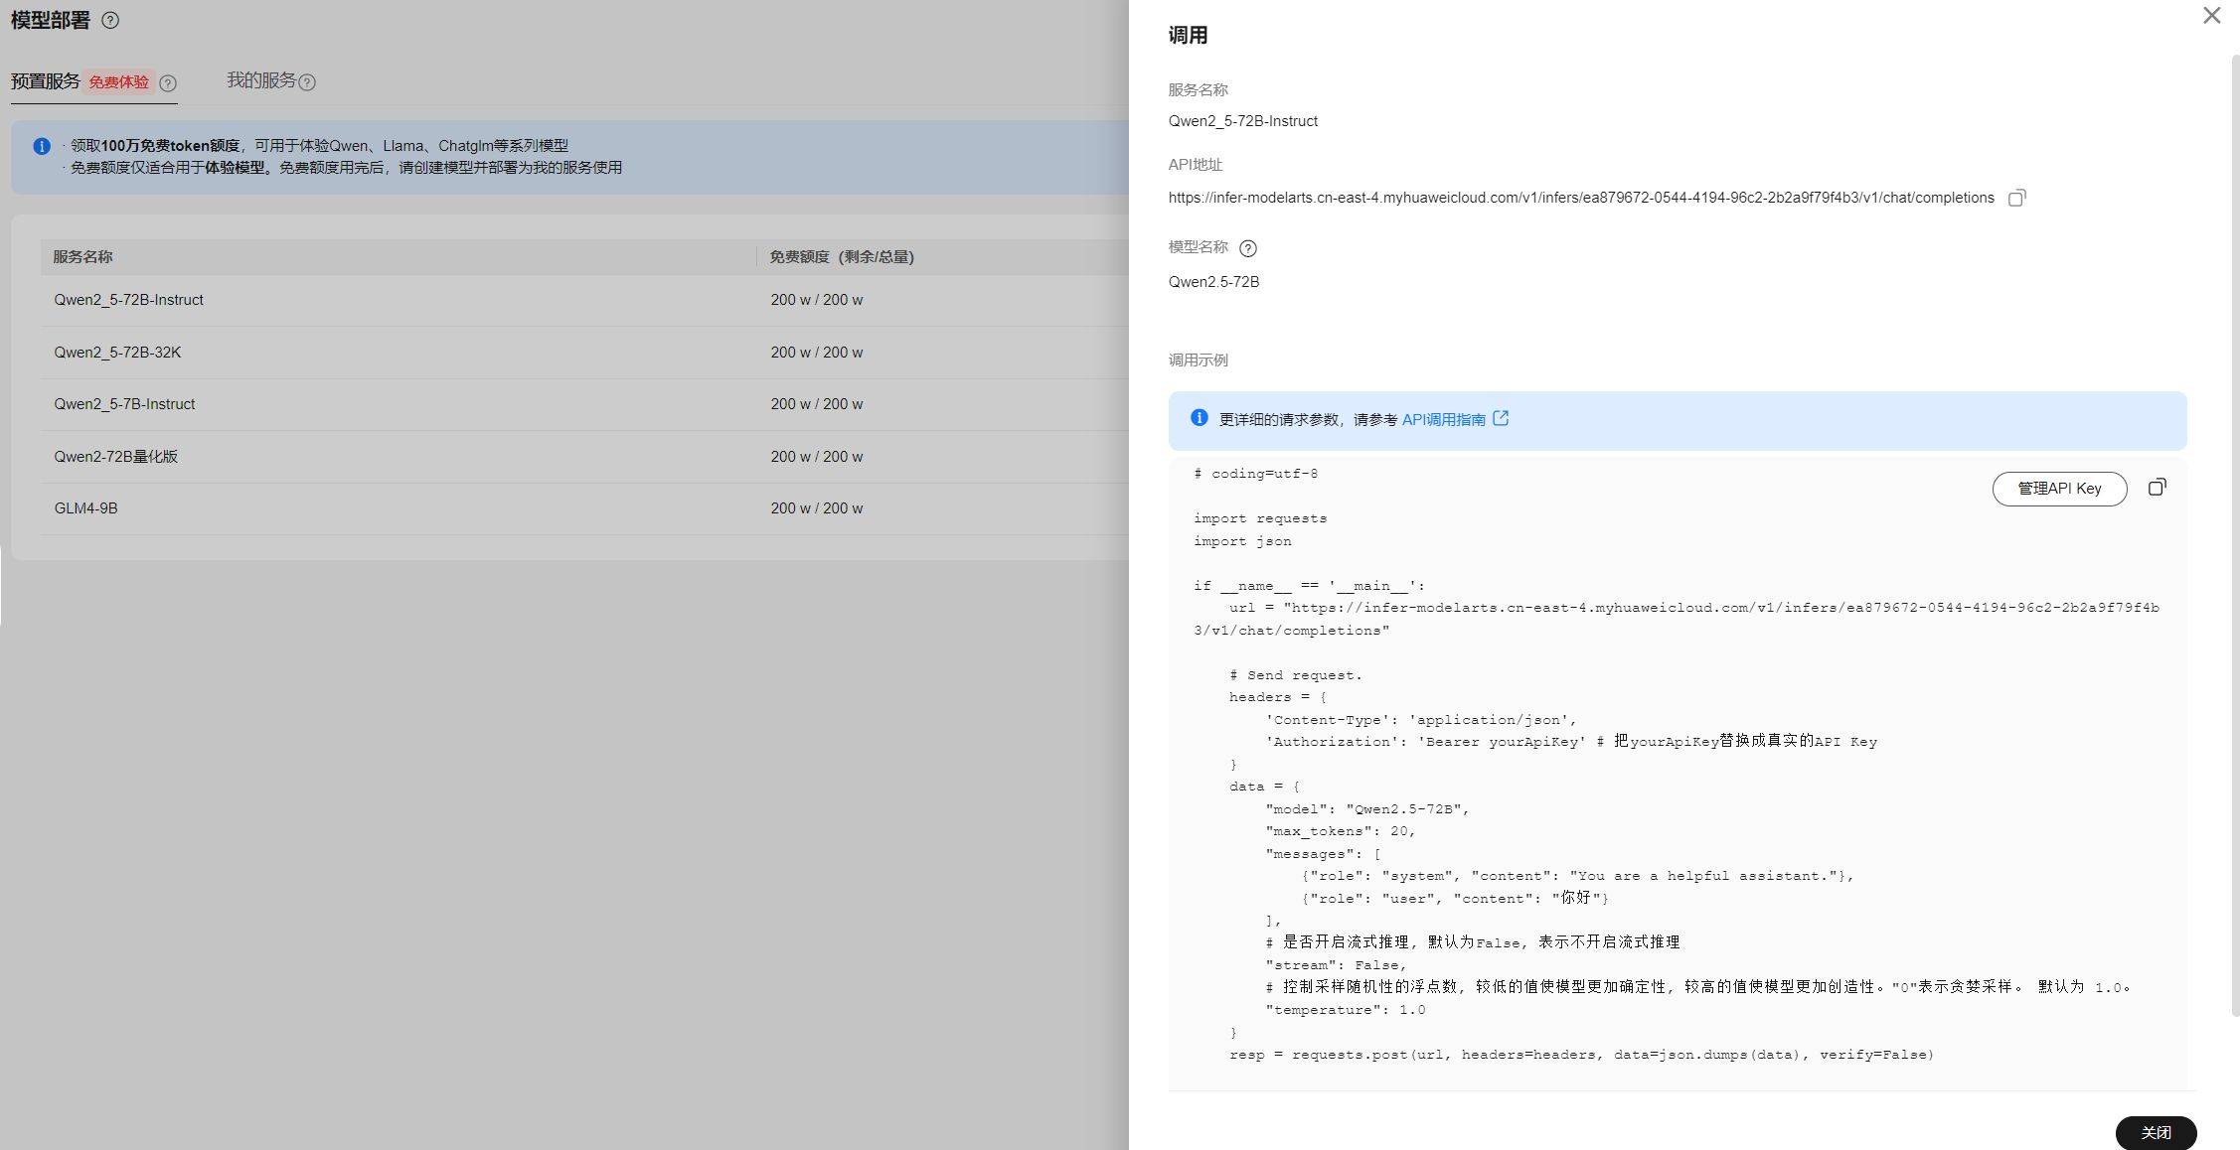Screen dimensions: 2240x1150
Task: Click the '"max_tokens": 20,' code line
Action: (x=1340, y=831)
